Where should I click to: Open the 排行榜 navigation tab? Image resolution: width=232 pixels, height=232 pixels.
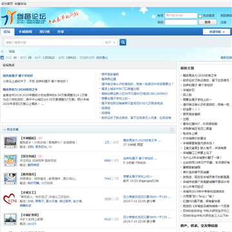pos(44,32)
